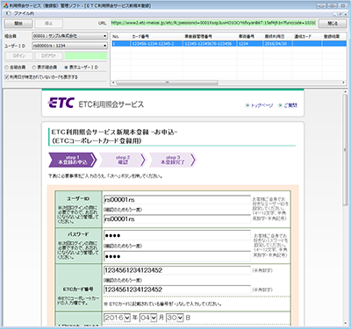Click the step 1 本登録お申込 indicator
This screenshot has width=351, height=329.
tap(72, 160)
